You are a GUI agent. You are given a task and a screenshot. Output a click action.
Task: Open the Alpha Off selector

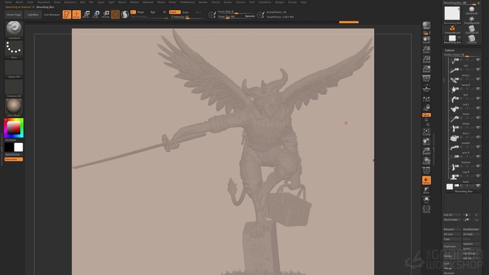(x=13, y=69)
